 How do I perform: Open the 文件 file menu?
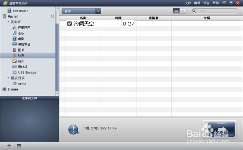pyautogui.click(x=188, y=3)
